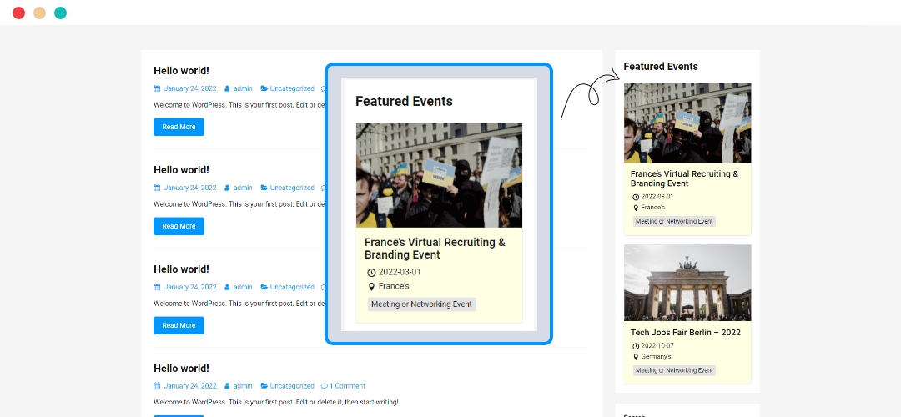Click location pin next to Germany's in sidebar
901x417 pixels.
click(x=636, y=356)
